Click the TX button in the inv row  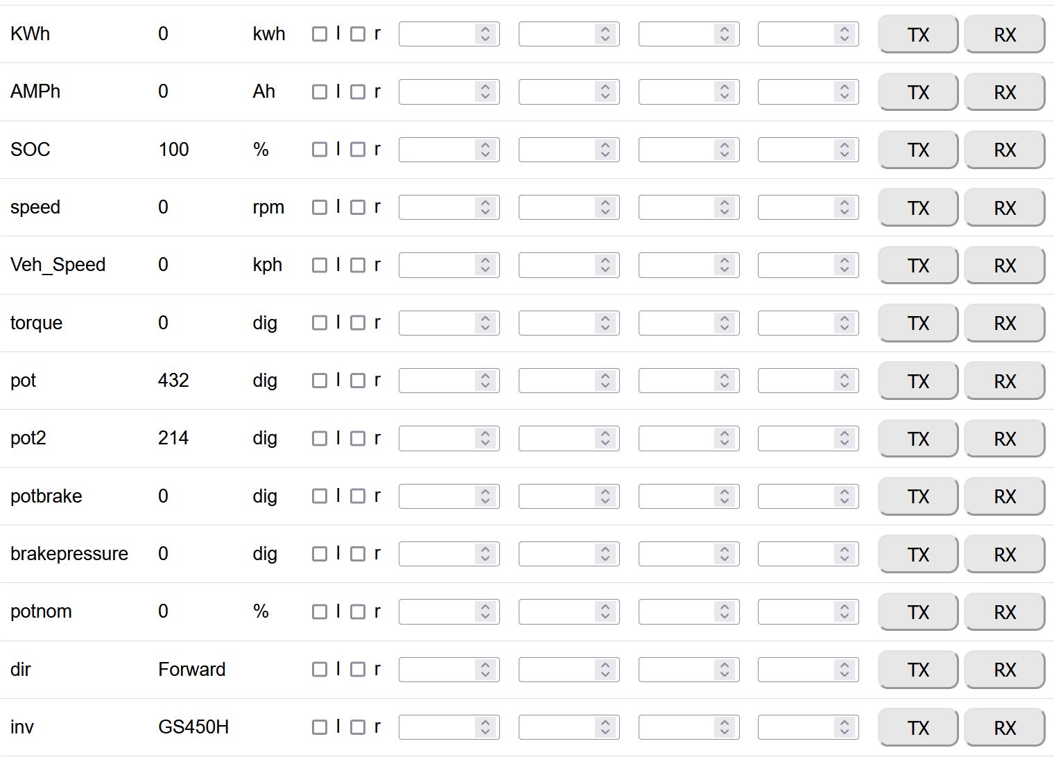click(917, 727)
